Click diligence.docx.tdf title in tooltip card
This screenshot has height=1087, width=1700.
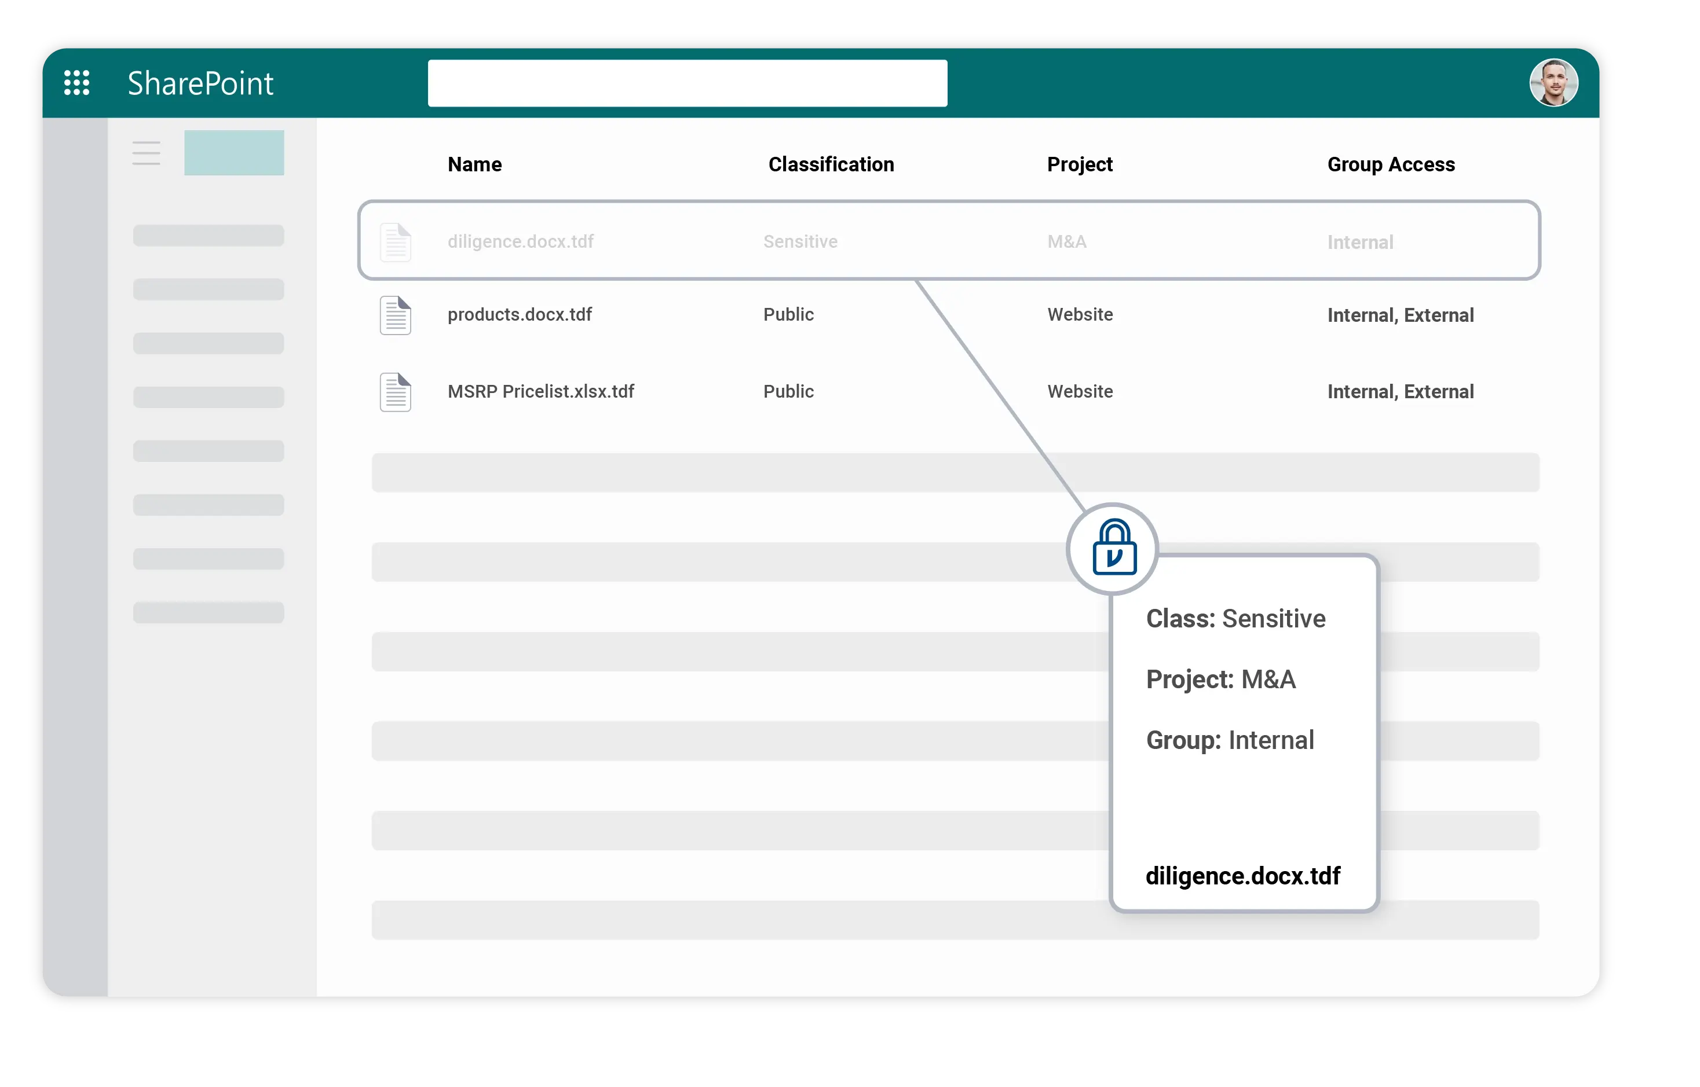point(1242,876)
